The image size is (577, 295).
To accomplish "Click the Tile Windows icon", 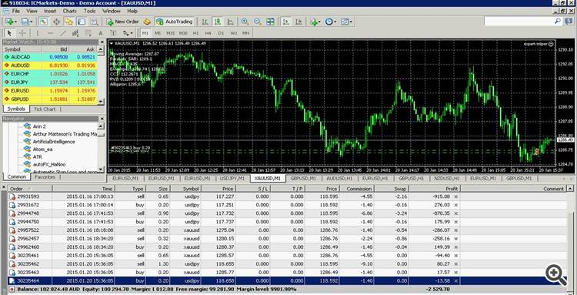I will coord(270,22).
